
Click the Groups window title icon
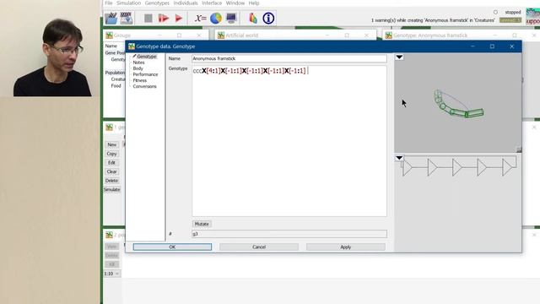(109, 35)
